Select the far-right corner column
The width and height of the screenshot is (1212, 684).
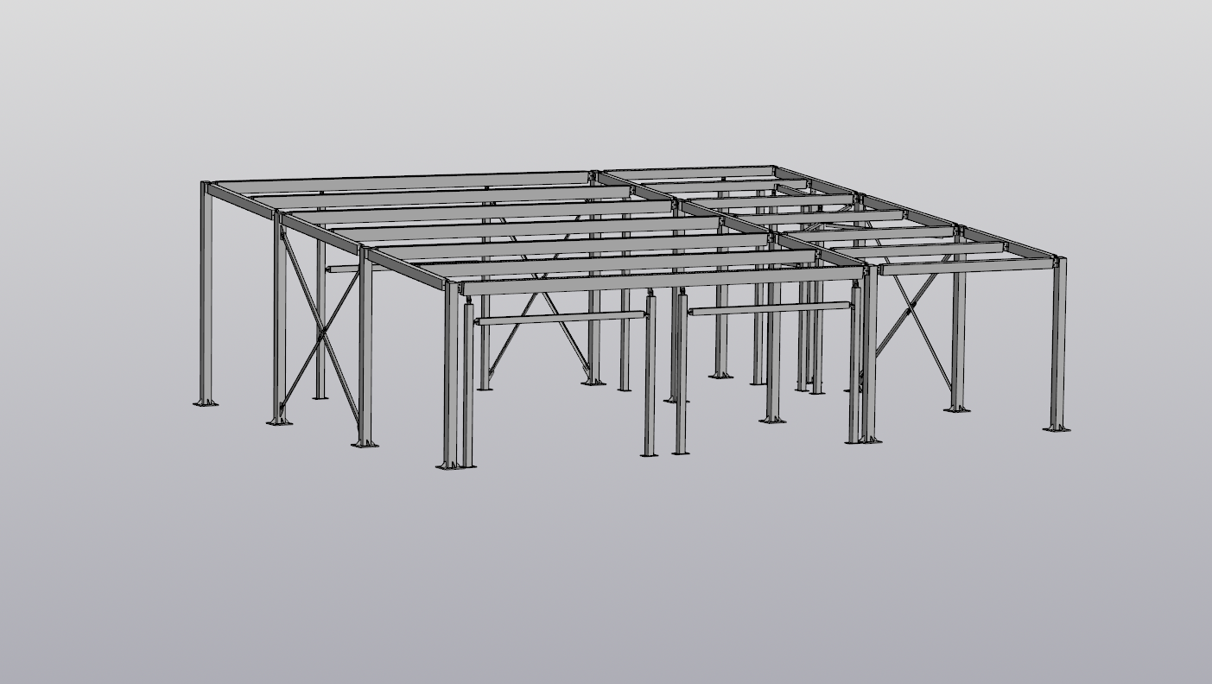[x=1058, y=345]
